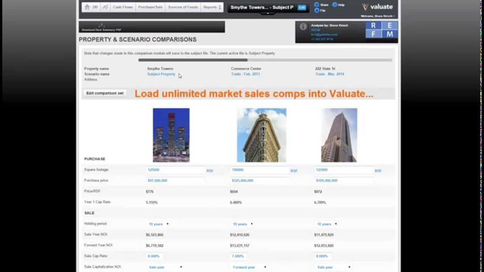Click 222 State St sale cap rate field
This screenshot has height=272, width=484.
coord(323,256)
